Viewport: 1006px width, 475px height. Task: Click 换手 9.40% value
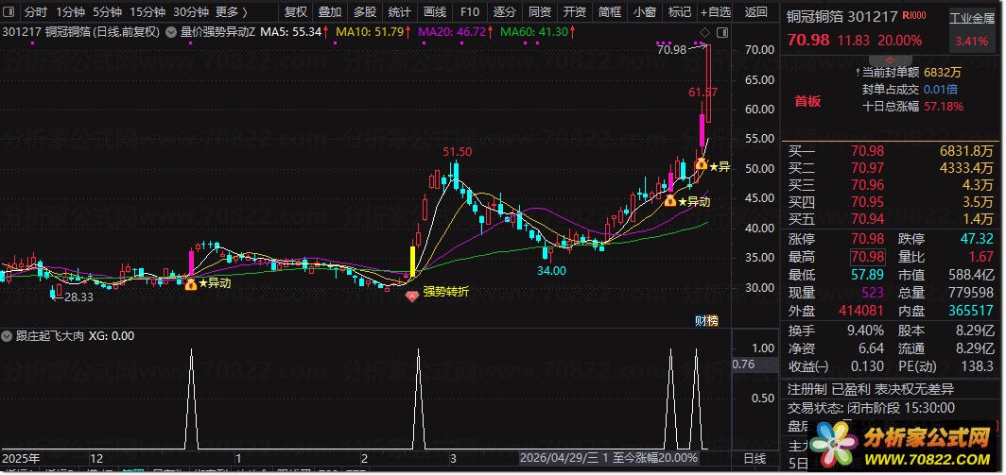[x=865, y=331]
